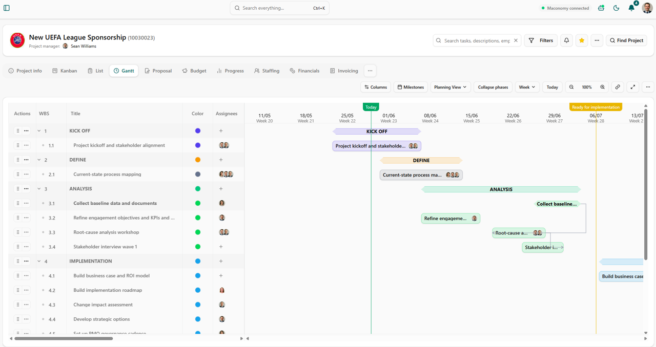Clear the task search field X
Viewport: 656px width, 347px height.
pos(516,40)
